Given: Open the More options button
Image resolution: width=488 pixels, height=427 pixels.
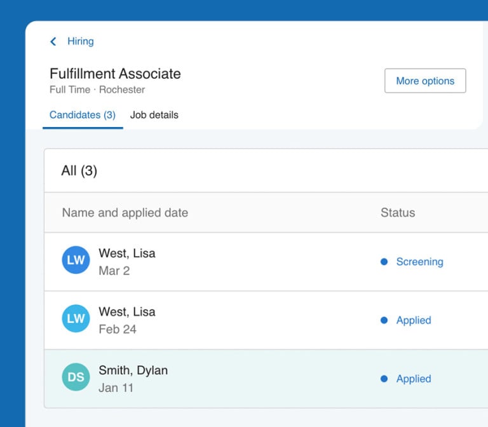Looking at the screenshot, I should (425, 81).
